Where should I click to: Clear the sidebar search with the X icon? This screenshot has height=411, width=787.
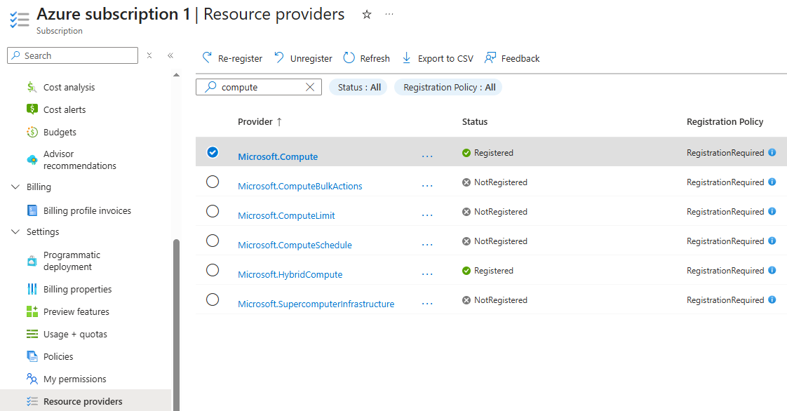(149, 55)
